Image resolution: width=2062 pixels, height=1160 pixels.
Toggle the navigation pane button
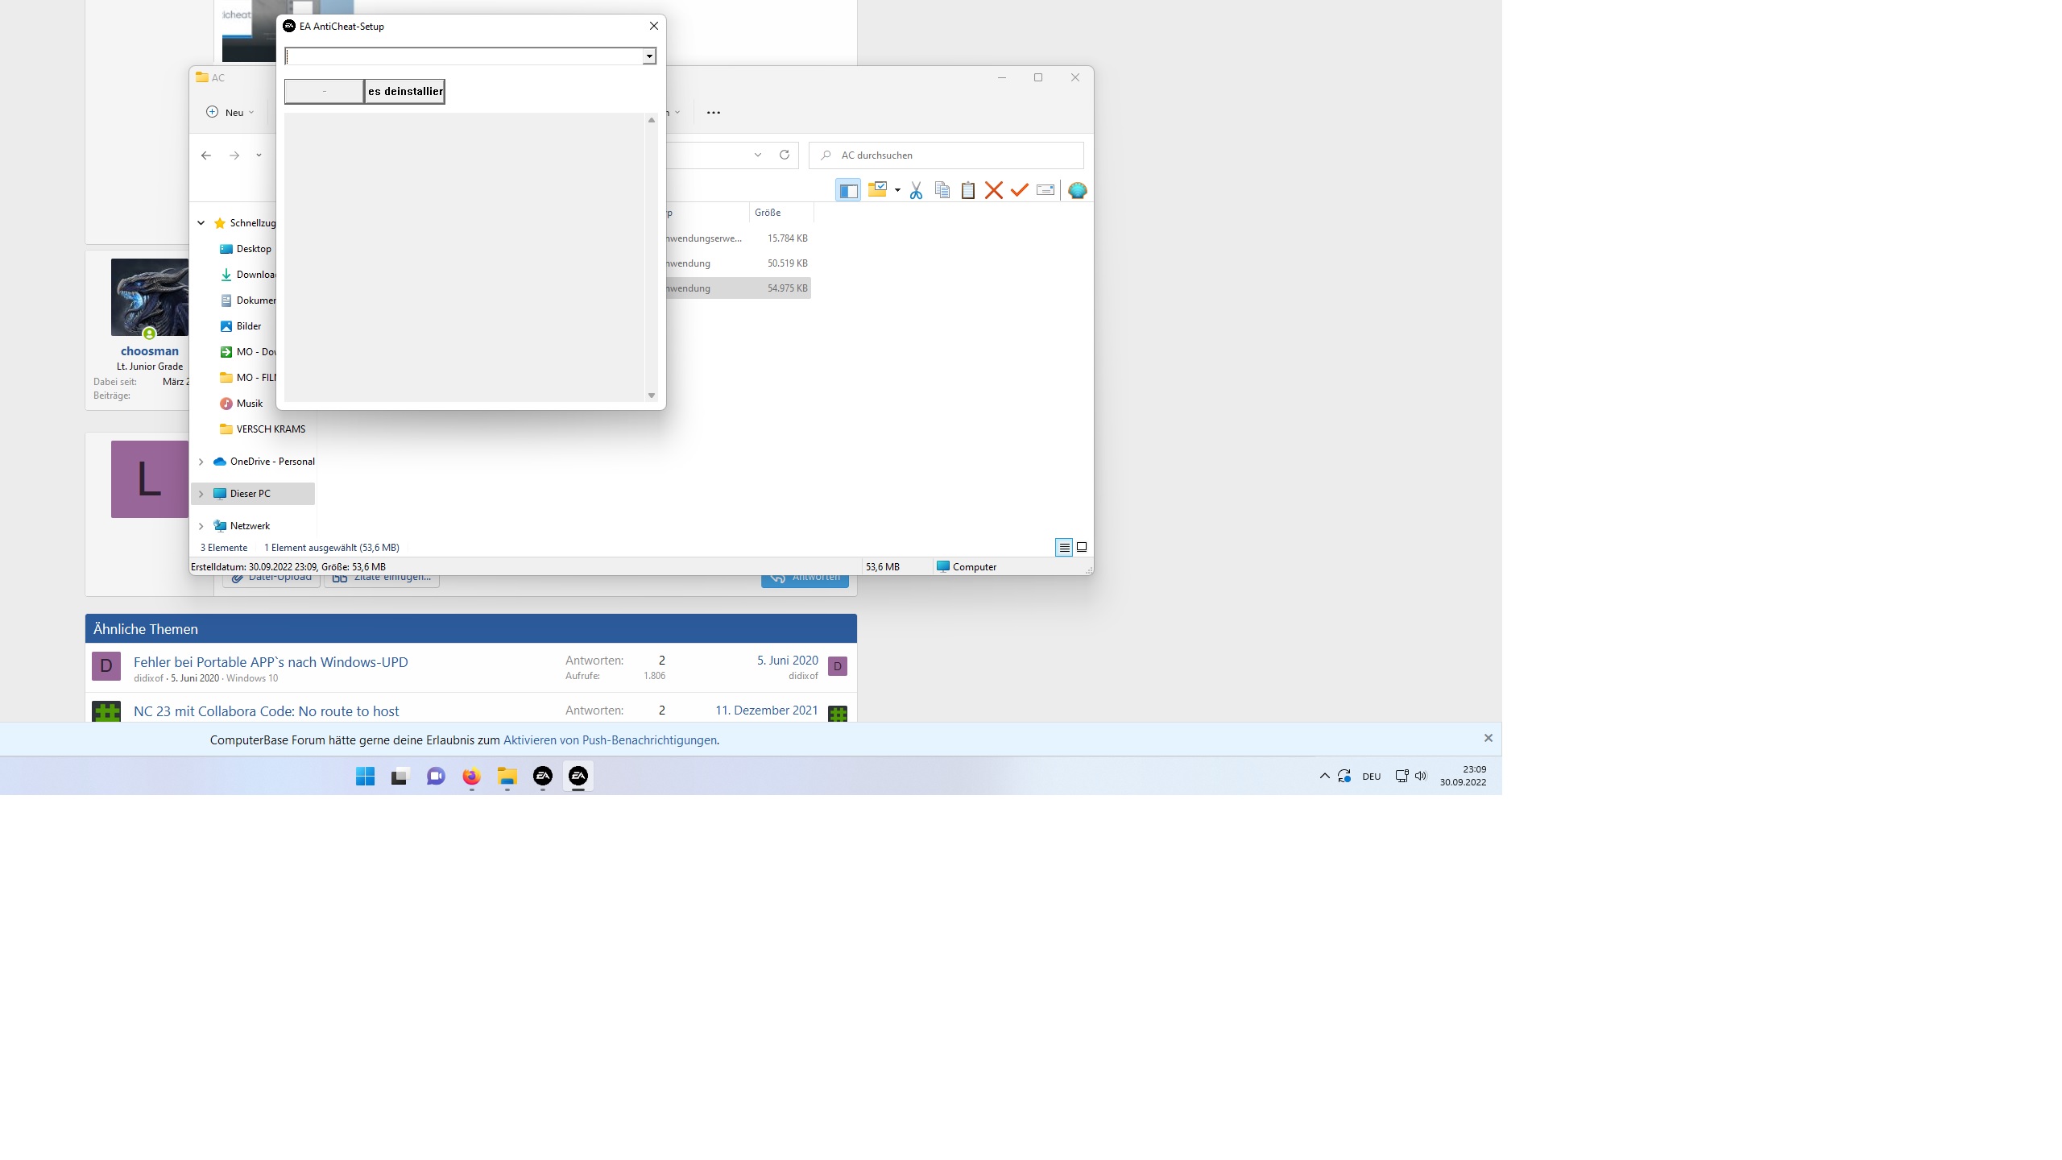tap(848, 190)
